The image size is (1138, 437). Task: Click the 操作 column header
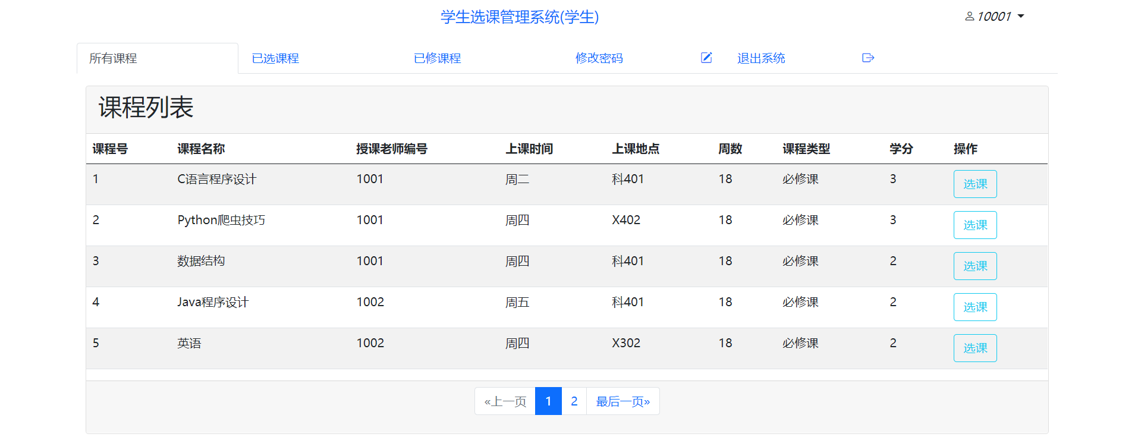(966, 149)
